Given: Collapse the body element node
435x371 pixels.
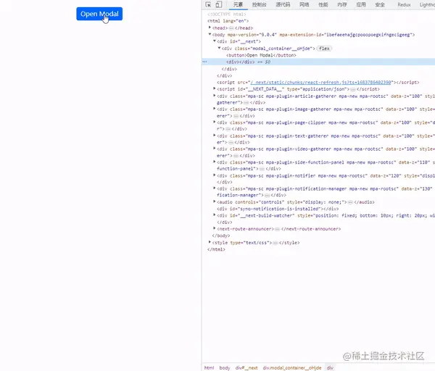Looking at the screenshot, I should pyautogui.click(x=210, y=34).
